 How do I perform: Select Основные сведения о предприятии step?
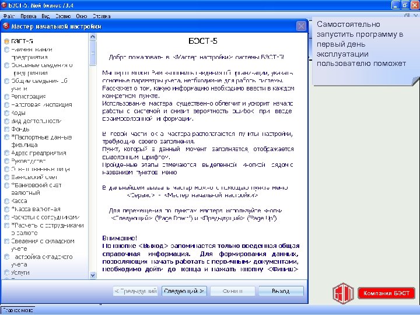[38, 69]
